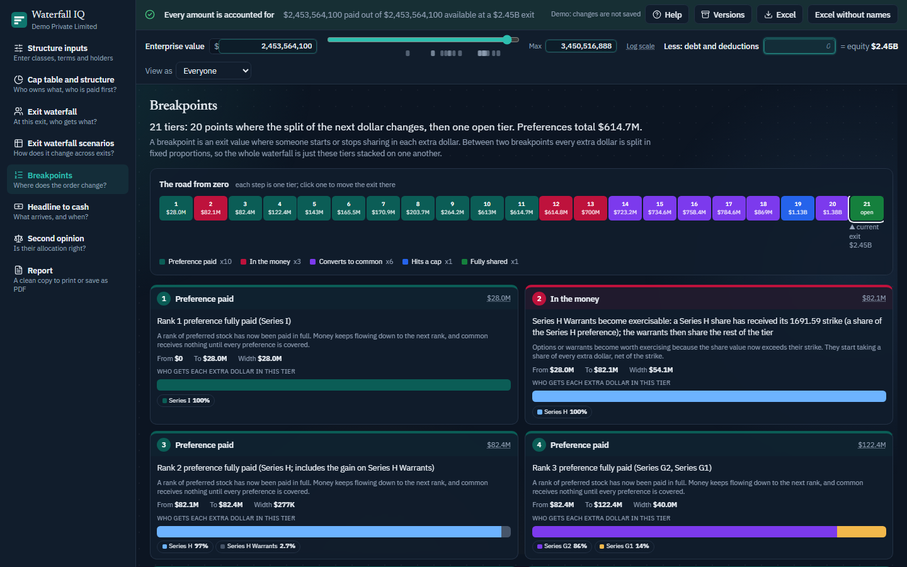This screenshot has height=567, width=907.
Task: Click the Enterprise value input field
Action: tap(268, 46)
